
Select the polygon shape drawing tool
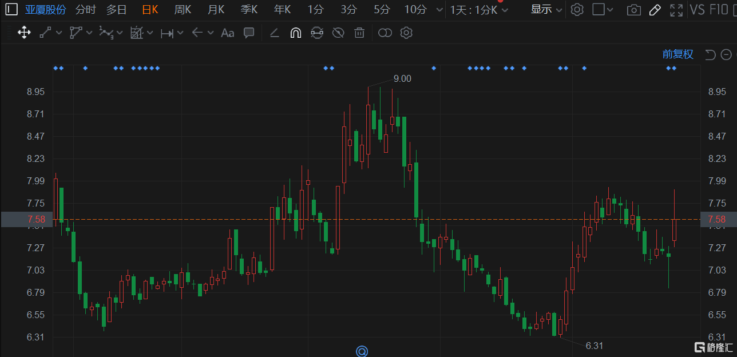[x=76, y=33]
